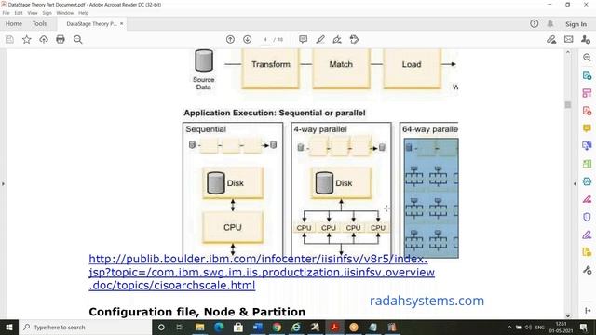Click the Fill & Sign pen icon top right
This screenshot has width=596, height=335.
tap(551, 39)
